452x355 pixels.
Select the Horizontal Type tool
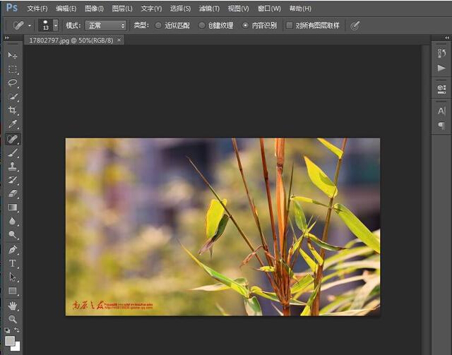(13, 263)
